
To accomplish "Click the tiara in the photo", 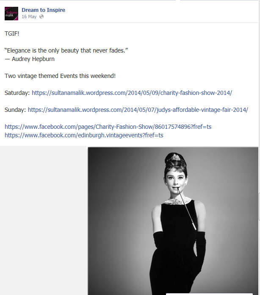I will 174,156.
